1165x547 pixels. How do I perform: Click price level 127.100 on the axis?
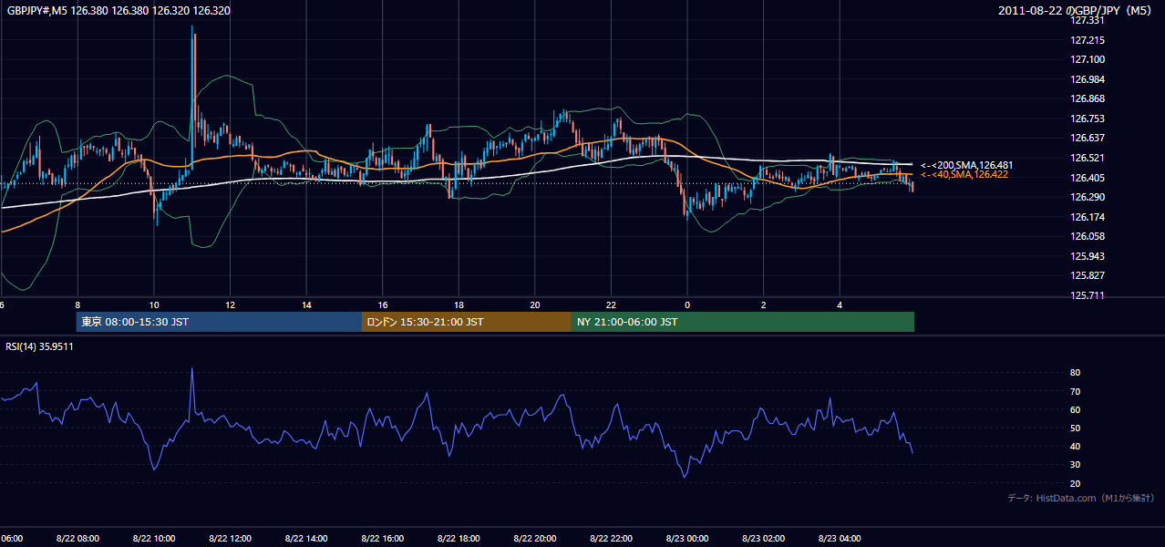click(1087, 59)
